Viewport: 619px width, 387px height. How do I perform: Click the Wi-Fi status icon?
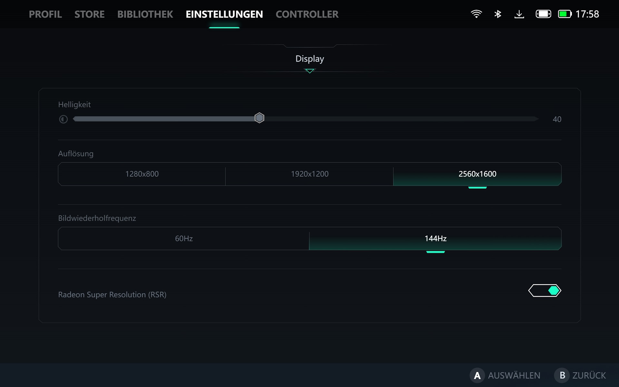click(476, 14)
